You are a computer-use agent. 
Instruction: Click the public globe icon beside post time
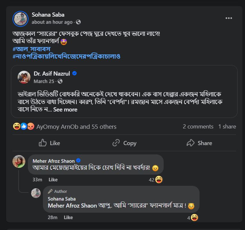click(78, 22)
